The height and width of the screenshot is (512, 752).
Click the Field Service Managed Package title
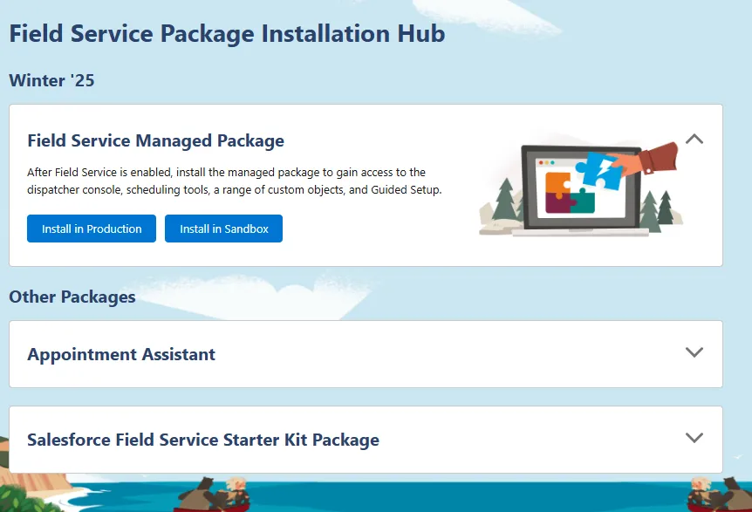coord(155,140)
